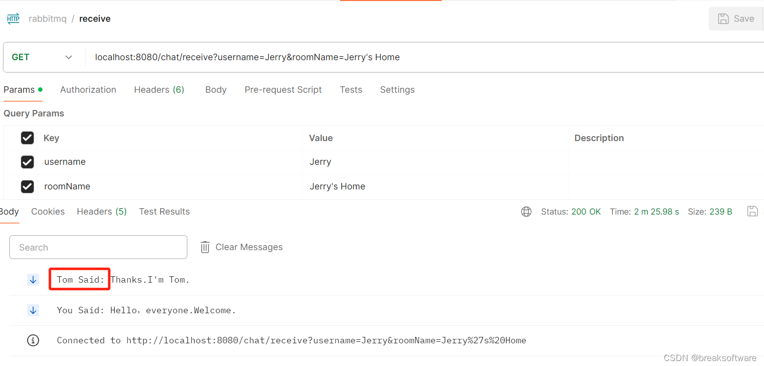
Task: Click the save response disk icon
Action: (752, 212)
